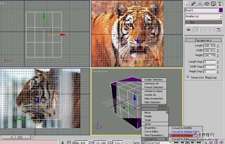Choose Convert to Editable Patch
The height and width of the screenshot is (144, 225).
(x=185, y=132)
